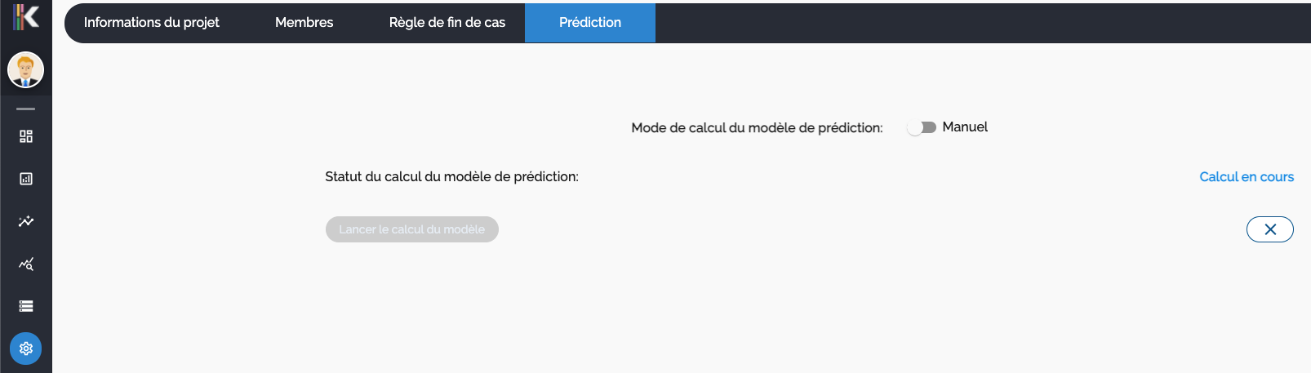Open the sparkle trend line icon

pyautogui.click(x=26, y=221)
